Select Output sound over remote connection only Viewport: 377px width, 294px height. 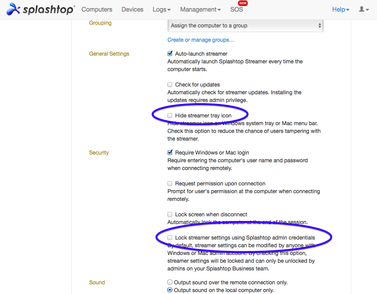(x=170, y=282)
